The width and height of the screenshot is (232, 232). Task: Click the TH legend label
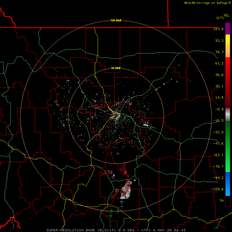[x=221, y=201]
